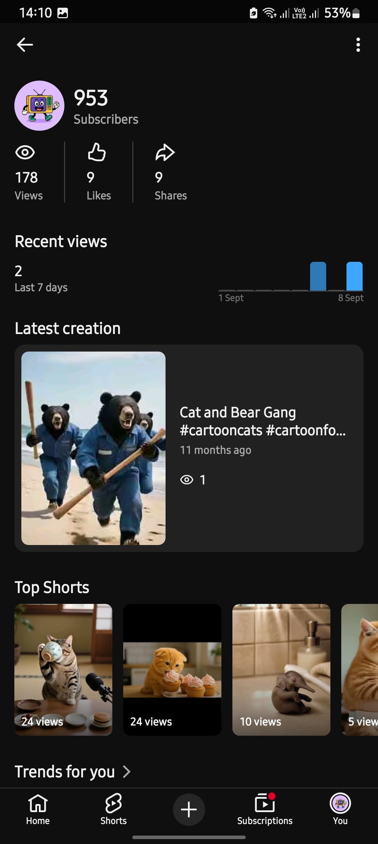Tap the Shares arrow icon

(x=165, y=152)
